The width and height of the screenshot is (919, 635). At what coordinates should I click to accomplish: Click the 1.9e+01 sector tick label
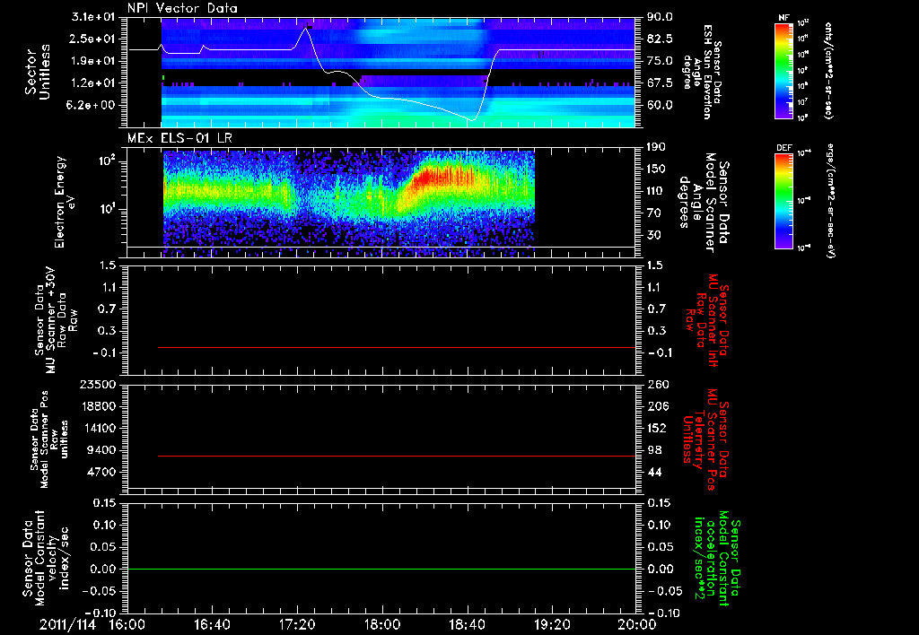[95, 61]
